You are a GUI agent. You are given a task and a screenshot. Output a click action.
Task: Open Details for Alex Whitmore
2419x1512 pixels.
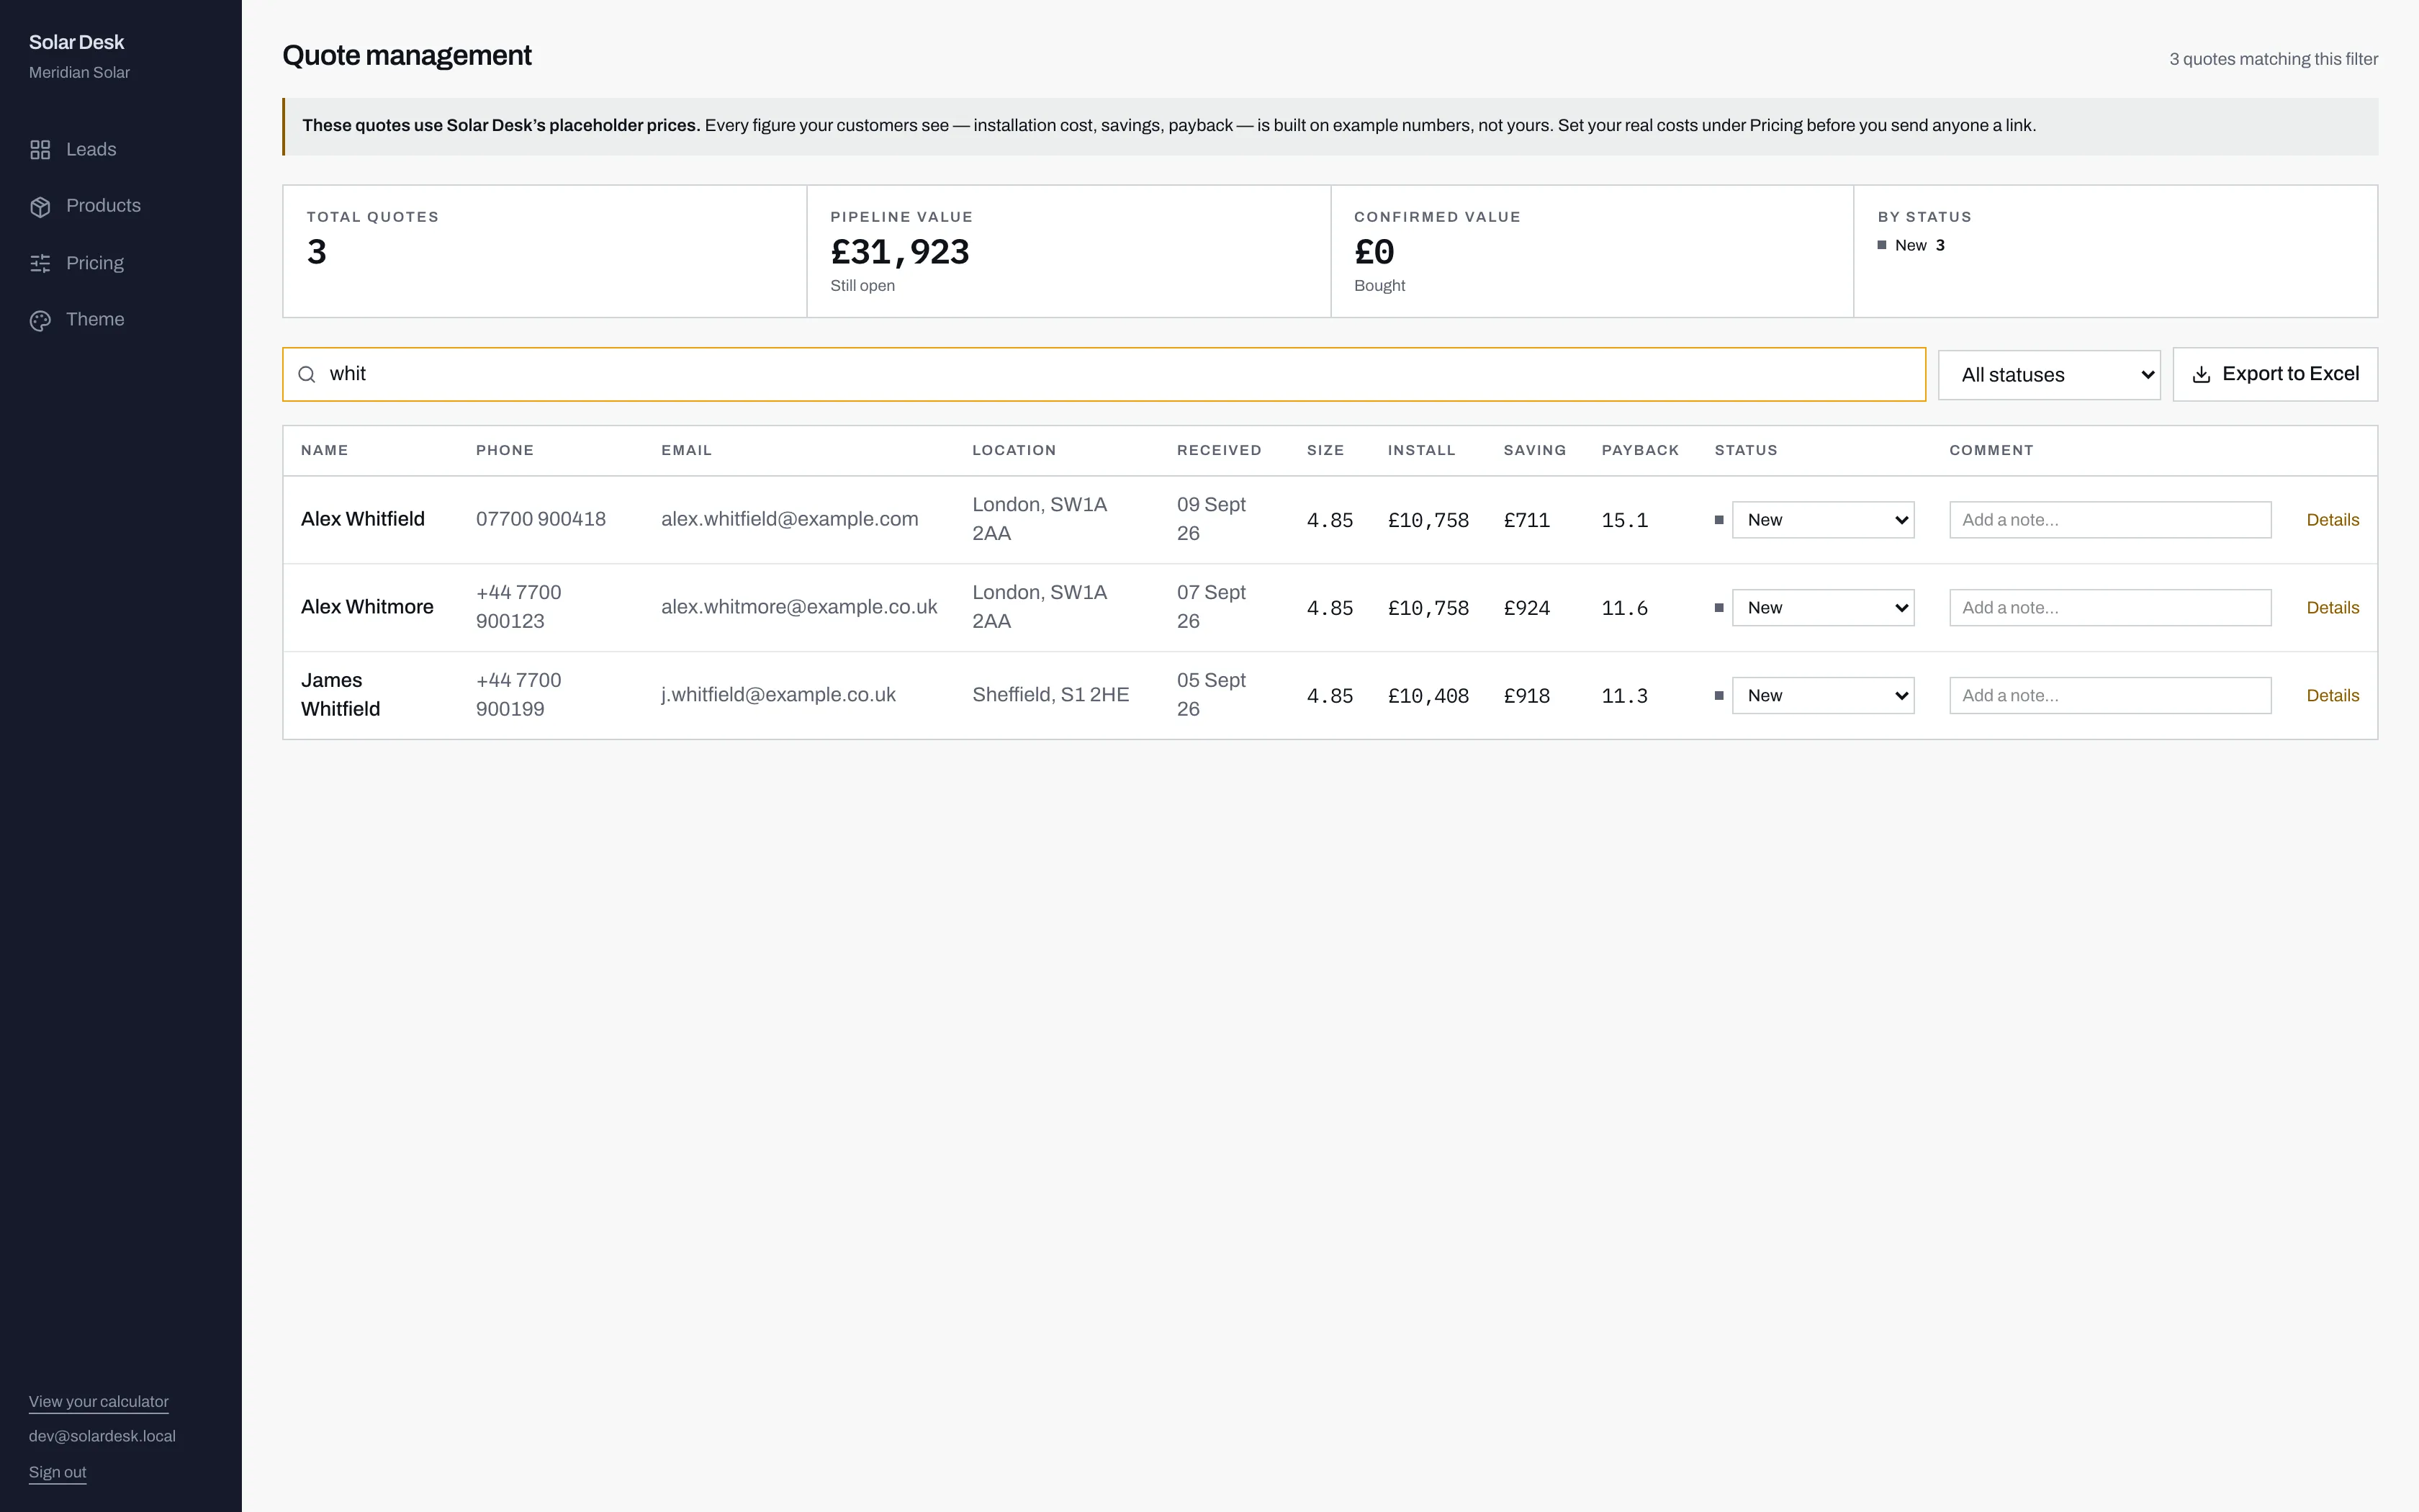click(x=2332, y=608)
